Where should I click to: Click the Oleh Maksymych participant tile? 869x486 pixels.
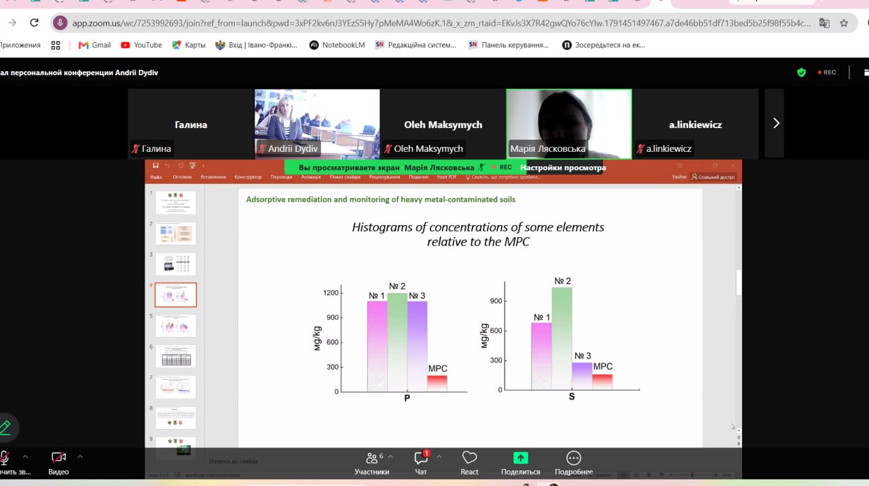(x=443, y=123)
